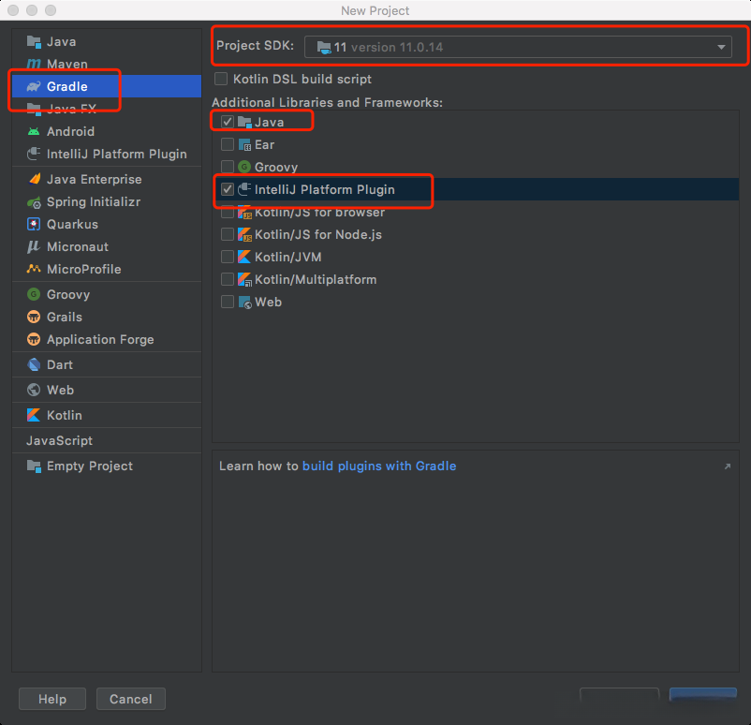Check the Kotlin/JVM checkbox
This screenshot has height=725, width=751.
pyautogui.click(x=228, y=257)
